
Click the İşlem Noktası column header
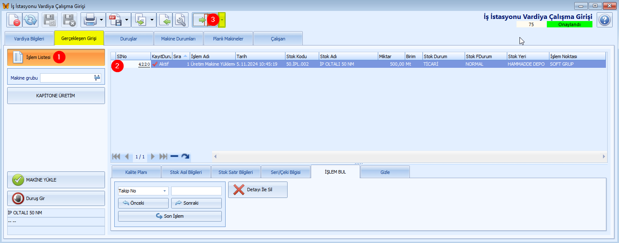(x=577, y=56)
